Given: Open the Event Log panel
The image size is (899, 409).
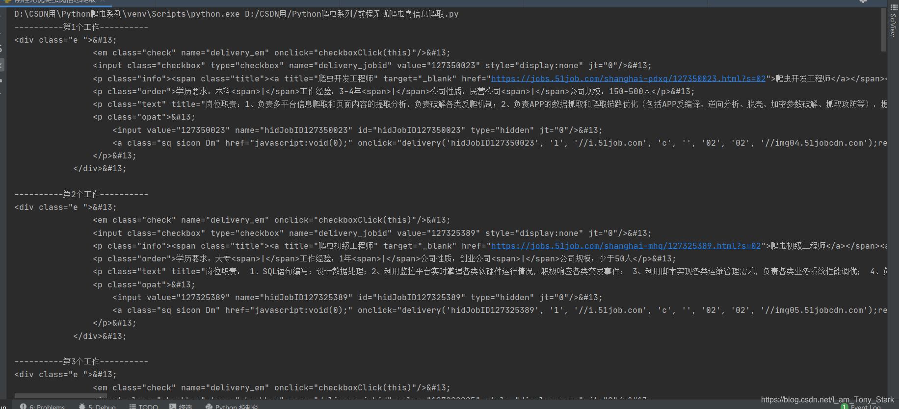Looking at the screenshot, I should point(861,407).
